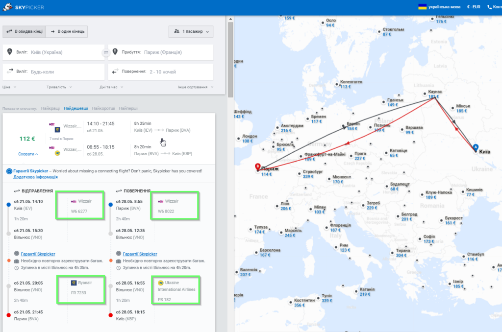Click the phone contact icon in header
The height and width of the screenshot is (332, 502).
click(490, 7)
